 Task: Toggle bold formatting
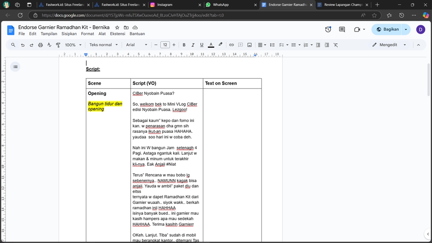click(x=184, y=45)
